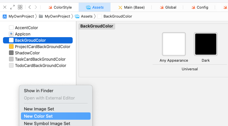Screen dimensions: 228x126
Task: Click the Swift icon on Global tab
Action: click(x=162, y=7)
